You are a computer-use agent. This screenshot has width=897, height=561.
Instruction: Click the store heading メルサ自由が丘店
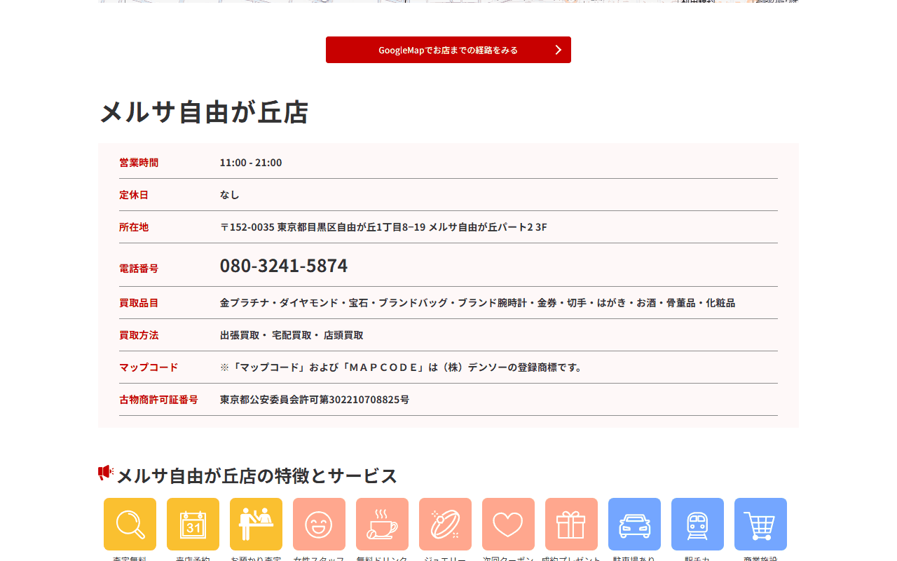(x=204, y=112)
